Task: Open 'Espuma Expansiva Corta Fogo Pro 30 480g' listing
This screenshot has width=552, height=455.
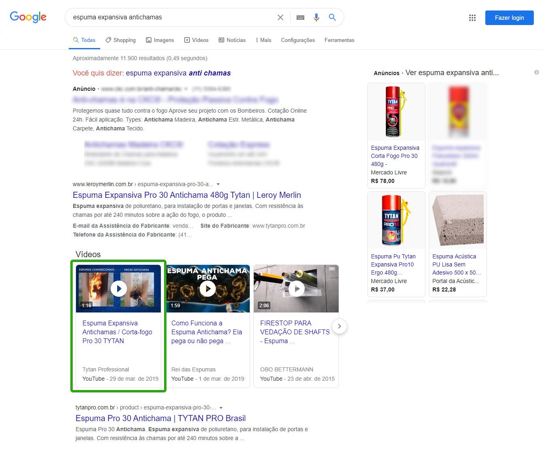Action: (395, 156)
